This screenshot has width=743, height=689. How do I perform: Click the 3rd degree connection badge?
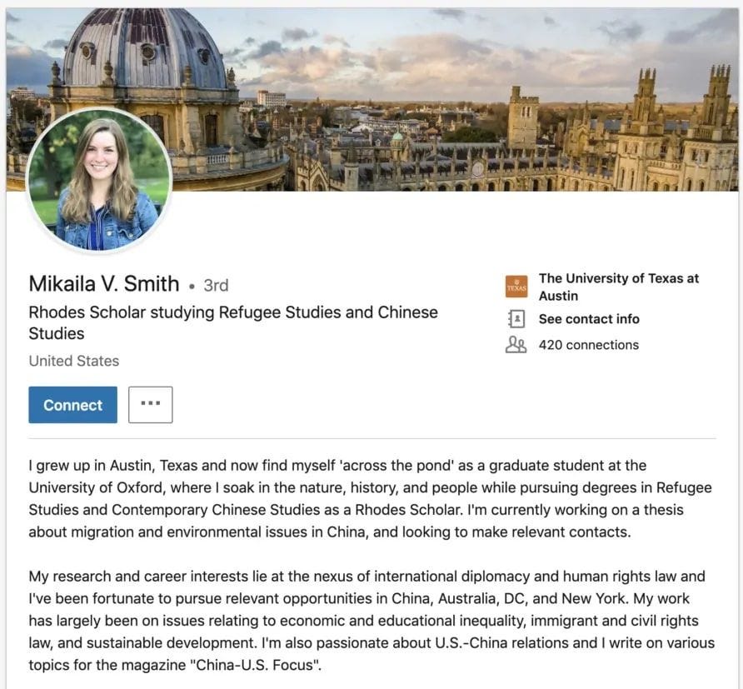tap(216, 285)
